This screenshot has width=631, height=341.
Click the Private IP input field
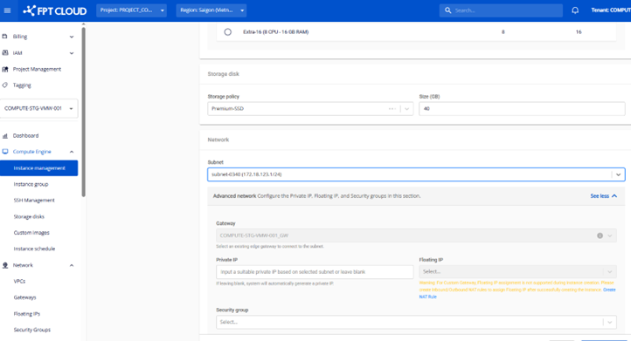[315, 272]
